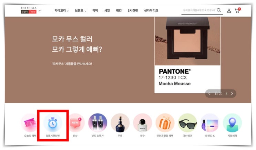The height and width of the screenshot is (150, 256).
Task: Open the user account profile icon
Action: point(229,11)
